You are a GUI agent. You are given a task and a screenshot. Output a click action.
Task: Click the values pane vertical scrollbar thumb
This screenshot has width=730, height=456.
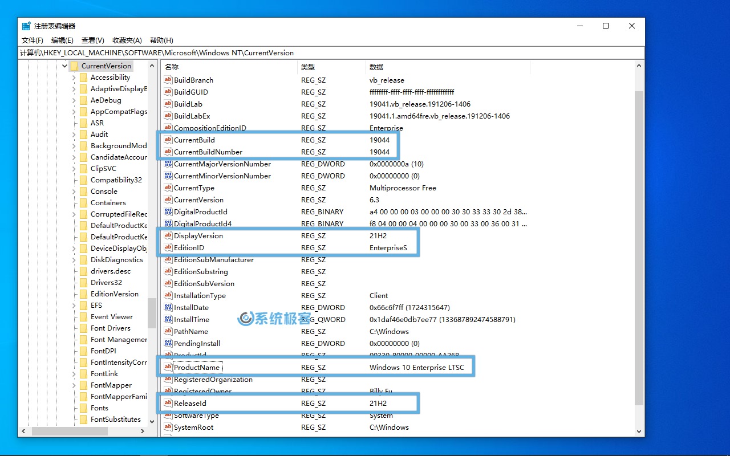(x=639, y=247)
